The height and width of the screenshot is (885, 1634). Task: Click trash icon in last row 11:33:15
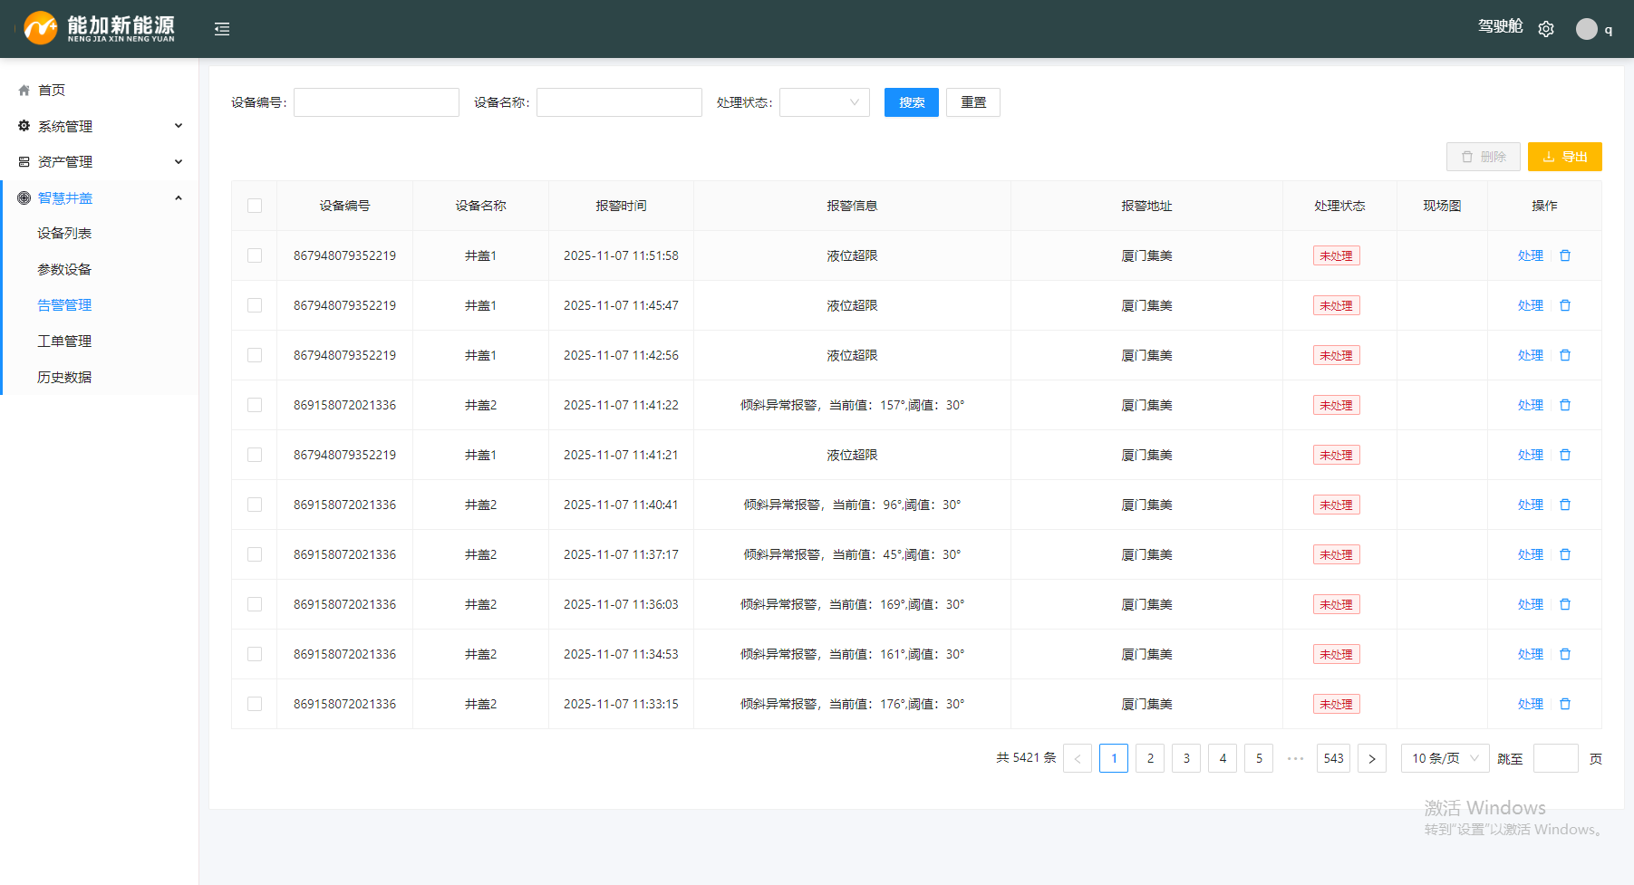tap(1565, 705)
